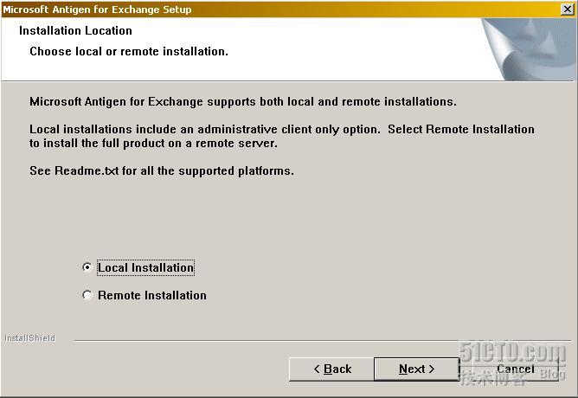Click 'Choose local or remote installation.' text
This screenshot has width=578, height=398.
click(x=129, y=51)
